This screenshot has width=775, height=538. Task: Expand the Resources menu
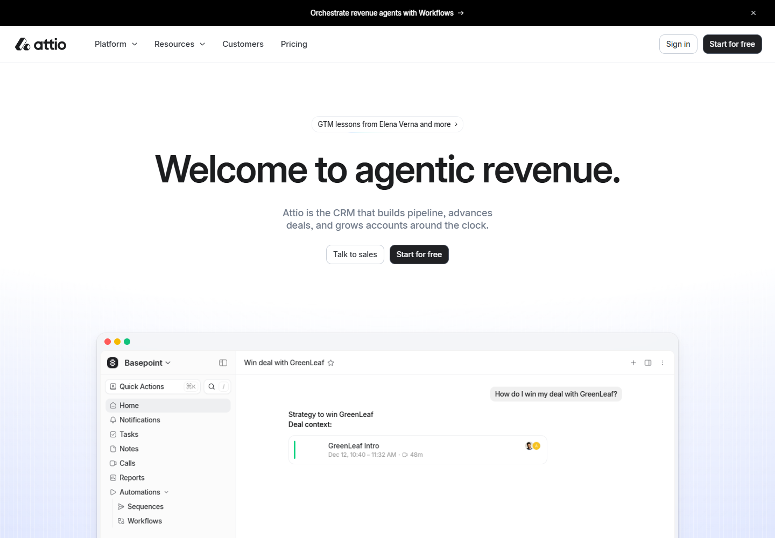(x=180, y=44)
